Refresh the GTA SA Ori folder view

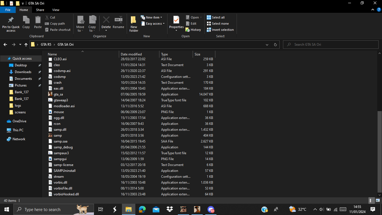coord(275,44)
